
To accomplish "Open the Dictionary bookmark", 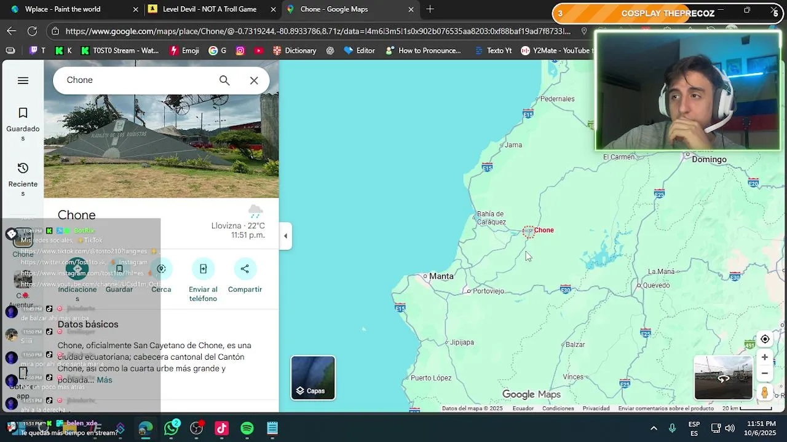I will 295,50.
